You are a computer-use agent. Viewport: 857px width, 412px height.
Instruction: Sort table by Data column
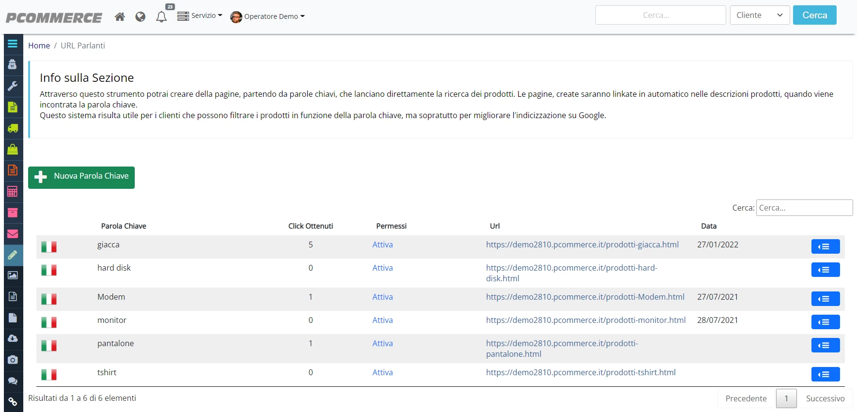coord(709,226)
